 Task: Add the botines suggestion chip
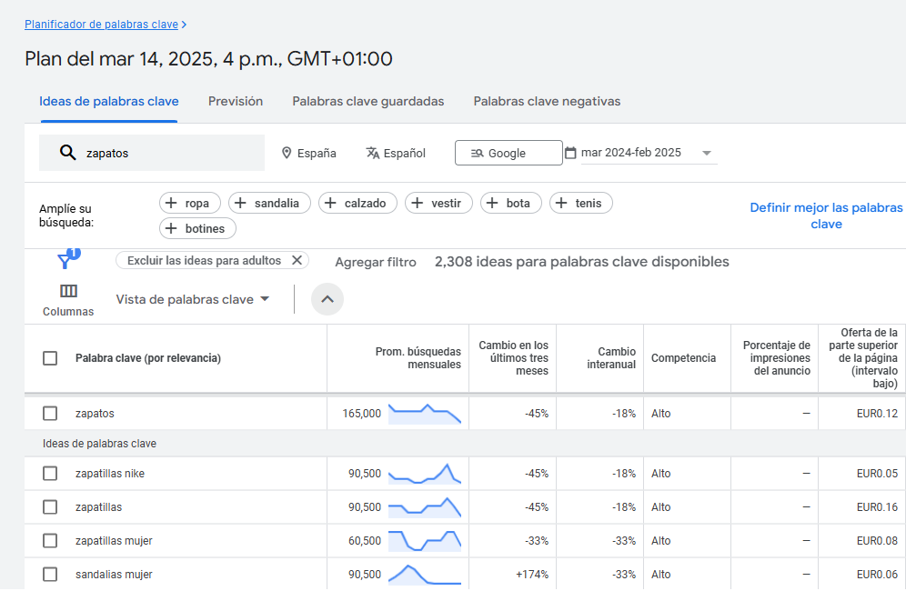click(197, 228)
